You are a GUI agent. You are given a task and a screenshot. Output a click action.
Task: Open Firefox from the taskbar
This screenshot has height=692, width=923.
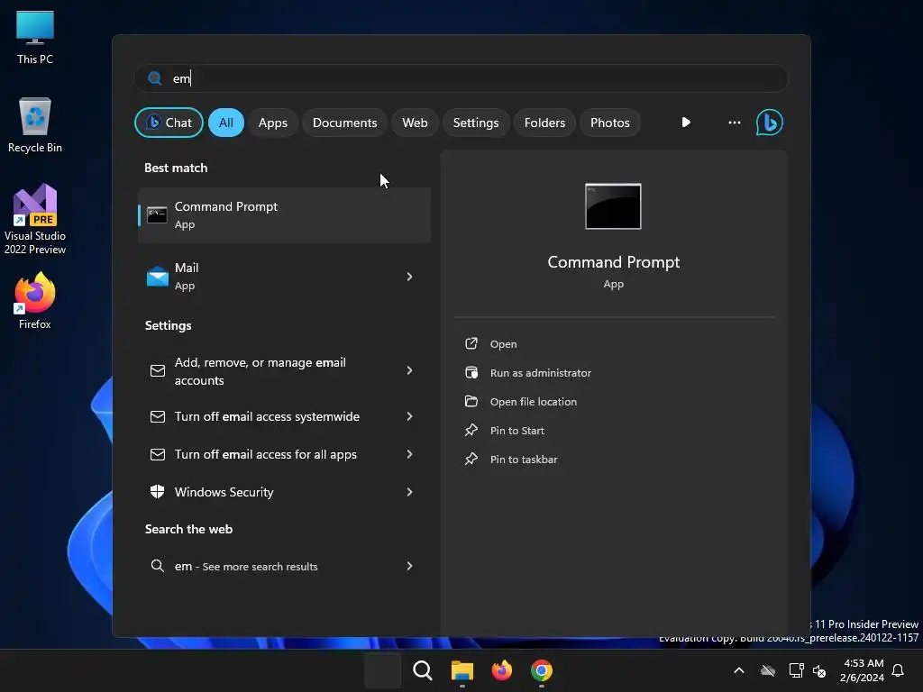pos(501,670)
